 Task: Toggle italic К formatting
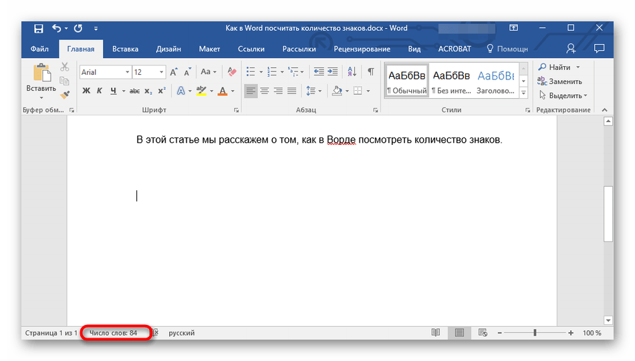[99, 91]
